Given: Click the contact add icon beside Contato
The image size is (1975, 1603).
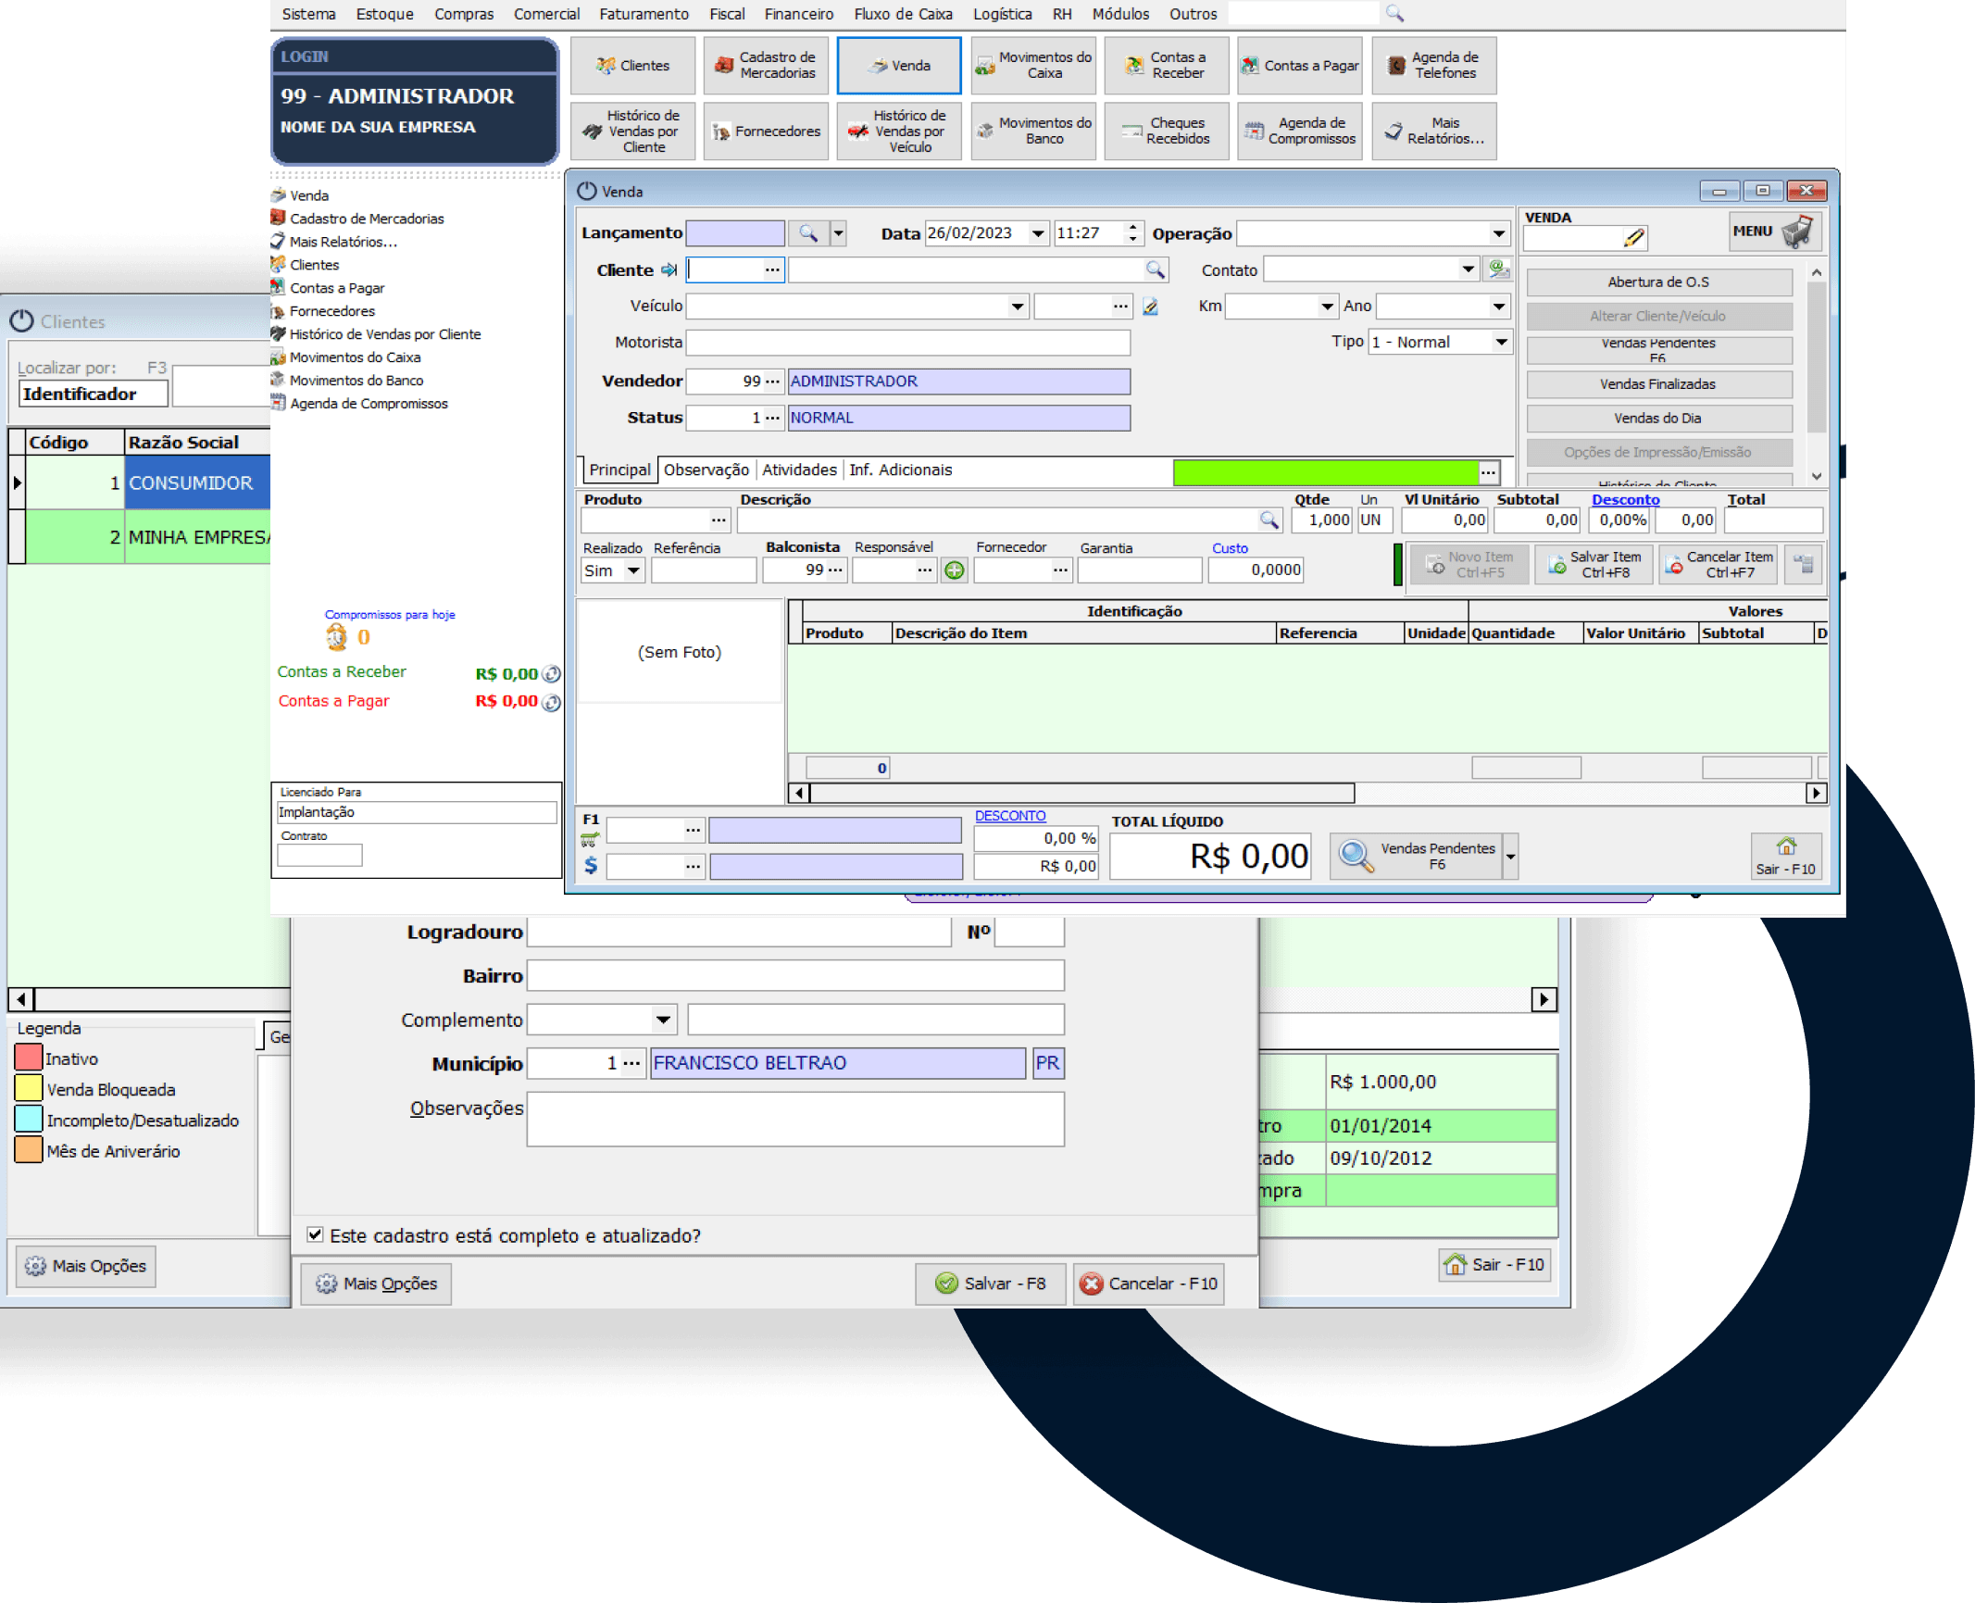Looking at the screenshot, I should pos(1498,269).
